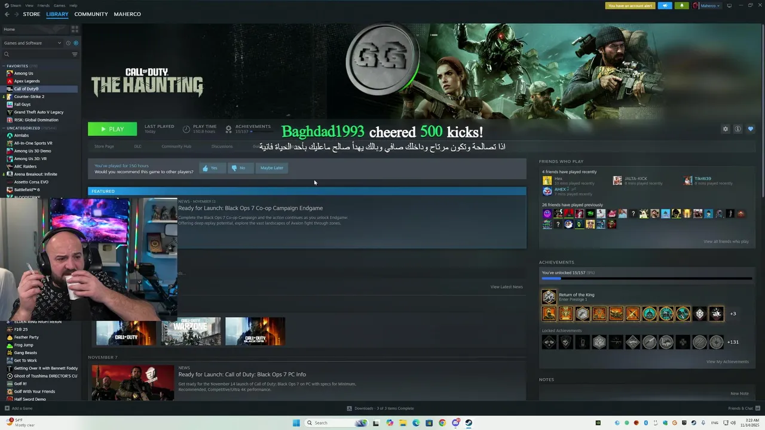Viewport: 765px width, 430px height.
Task: Click the View Latest News link
Action: [x=506, y=287]
